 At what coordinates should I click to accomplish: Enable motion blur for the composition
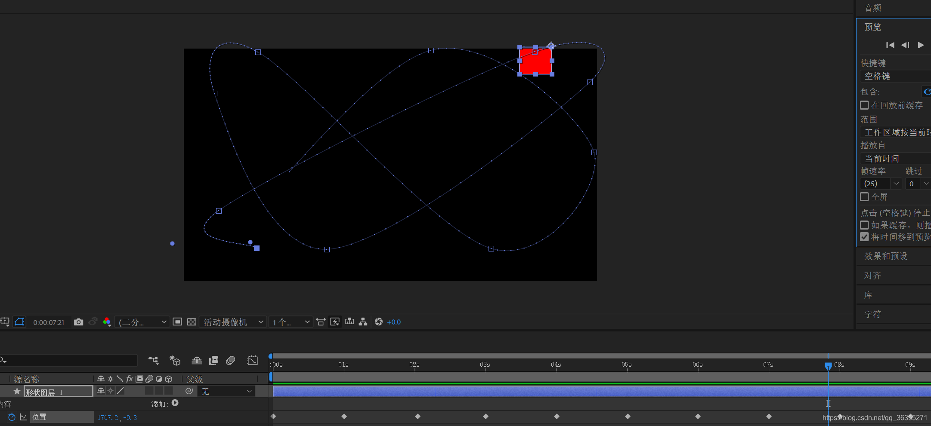[231, 360]
